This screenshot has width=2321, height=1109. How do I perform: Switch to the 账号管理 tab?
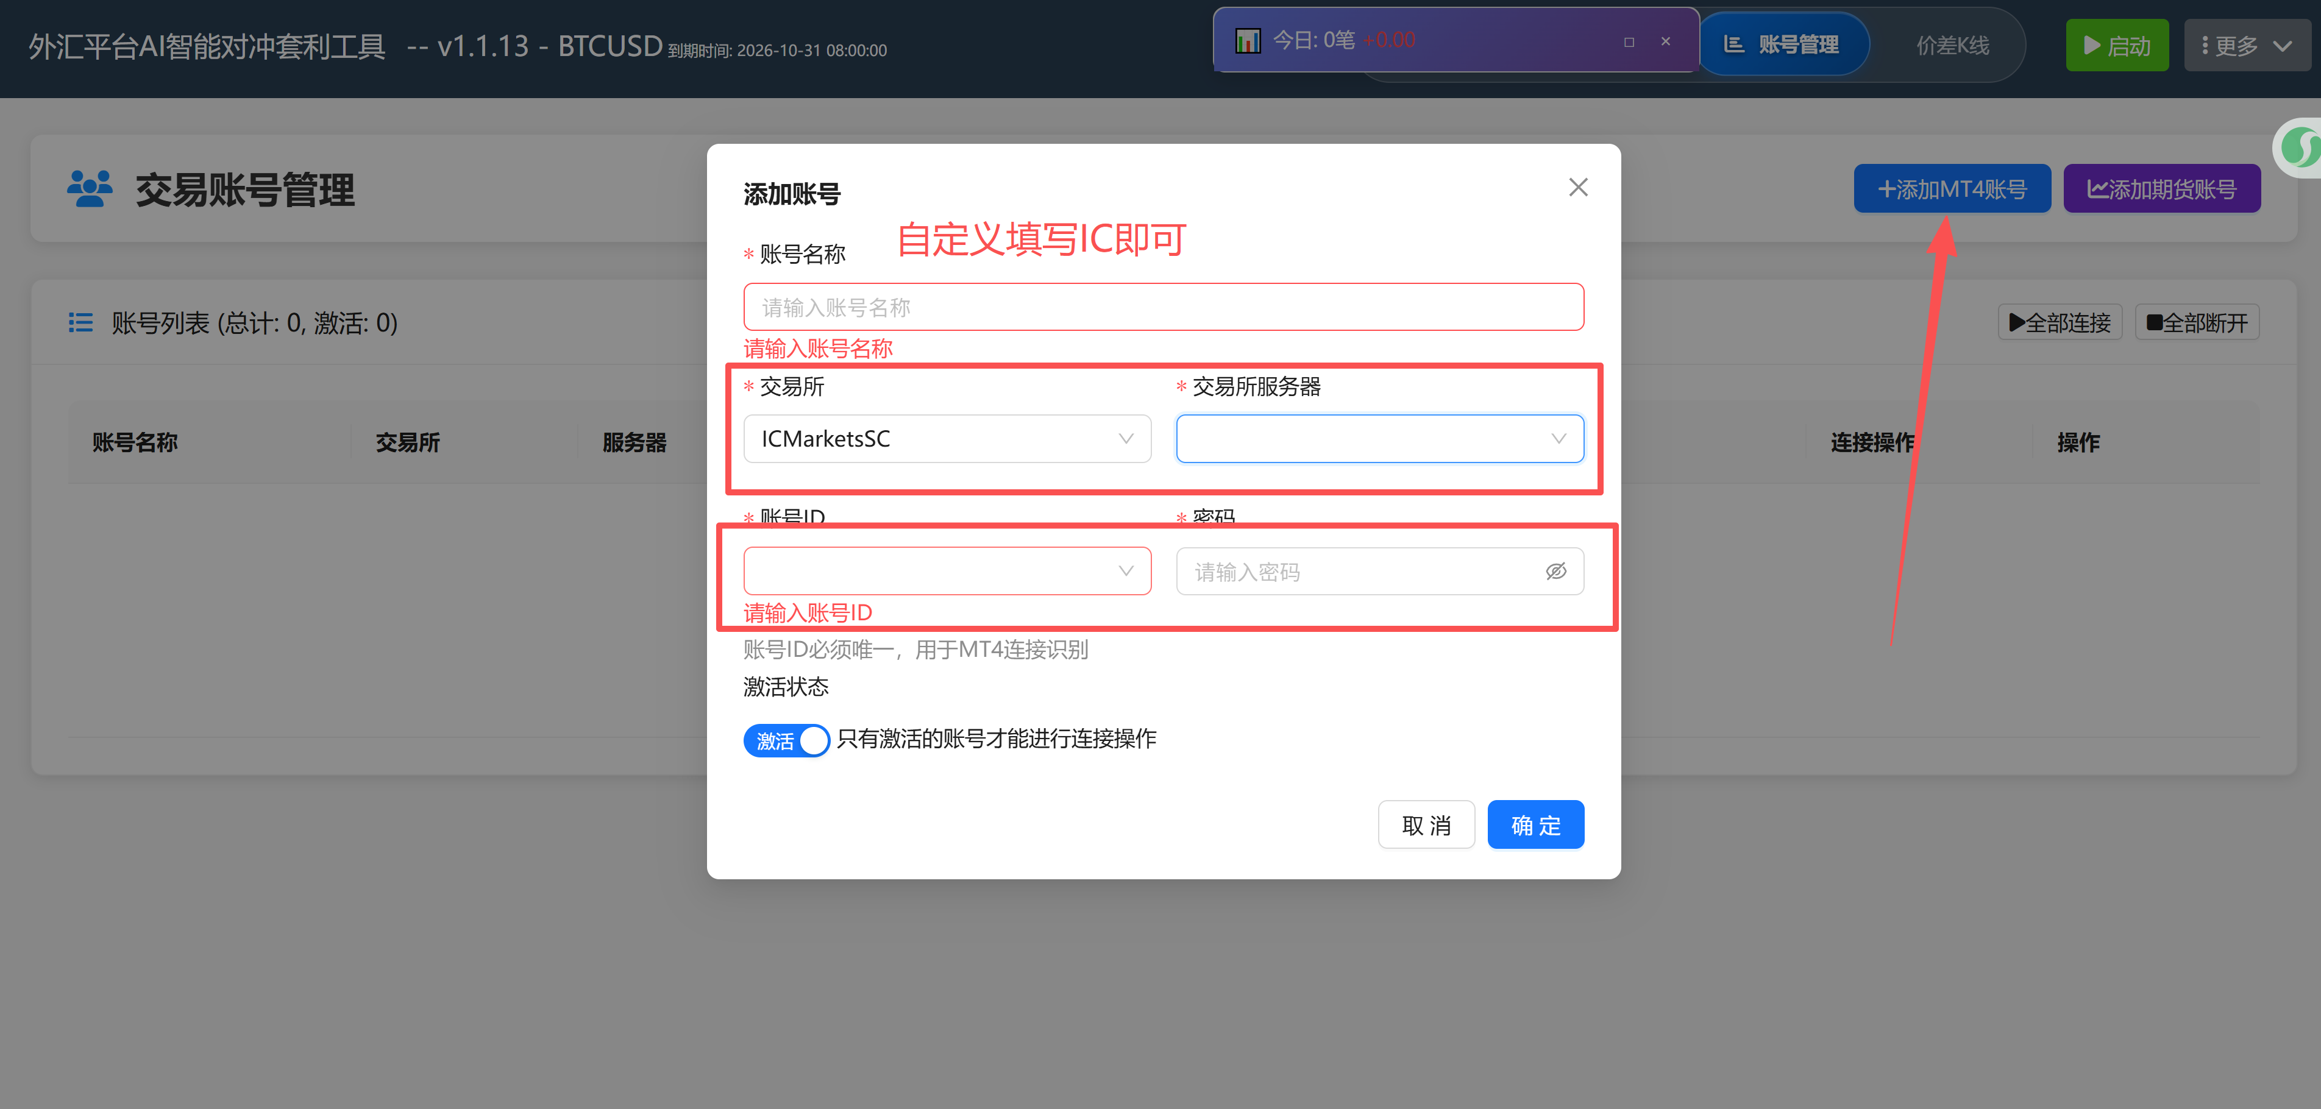pyautogui.click(x=1782, y=44)
